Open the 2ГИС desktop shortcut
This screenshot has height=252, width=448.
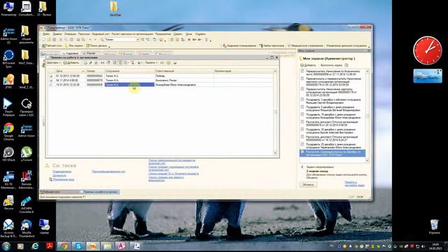pyautogui.click(x=8, y=81)
